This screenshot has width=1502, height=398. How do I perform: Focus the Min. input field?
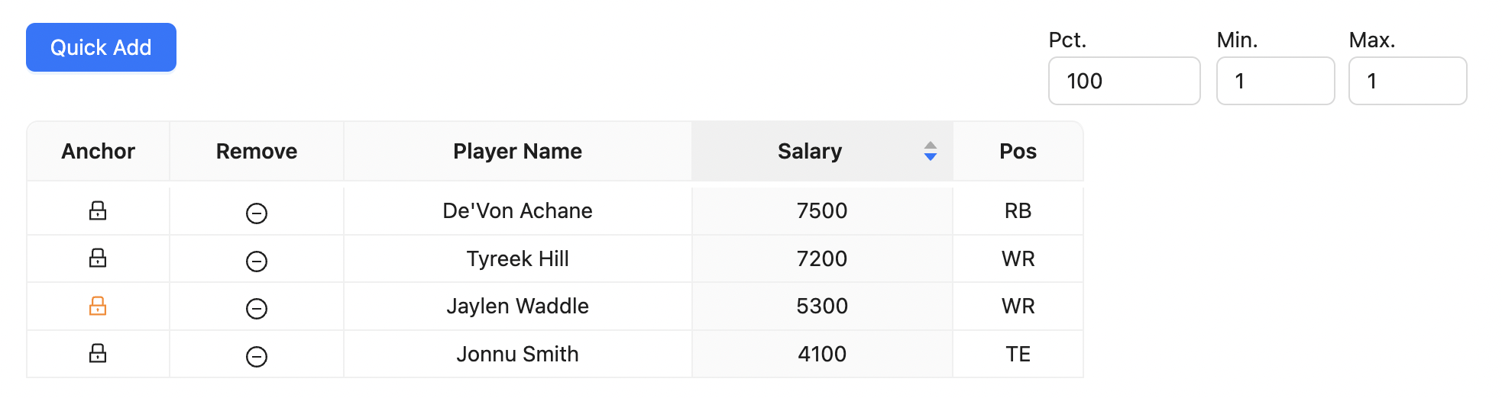click(1275, 81)
